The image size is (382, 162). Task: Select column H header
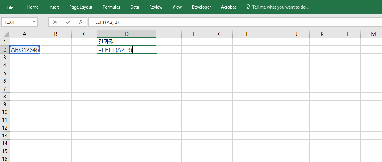click(245, 34)
